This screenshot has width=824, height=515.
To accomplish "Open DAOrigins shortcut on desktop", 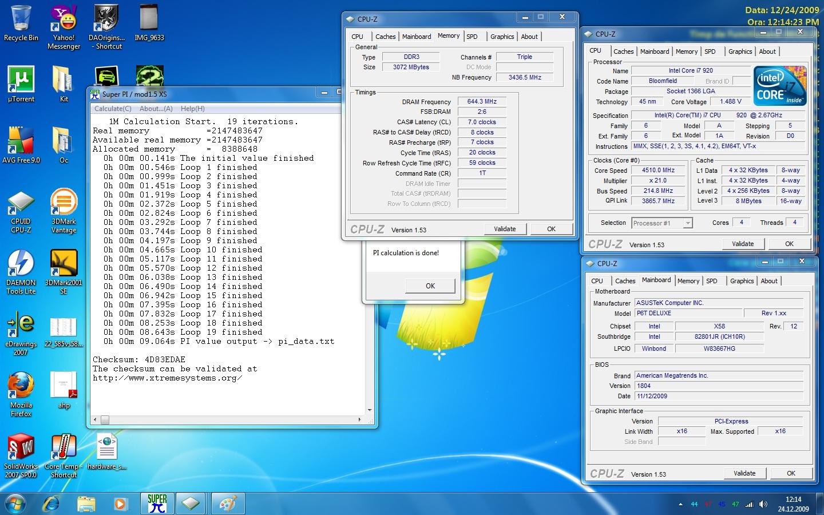I will pos(106,27).
